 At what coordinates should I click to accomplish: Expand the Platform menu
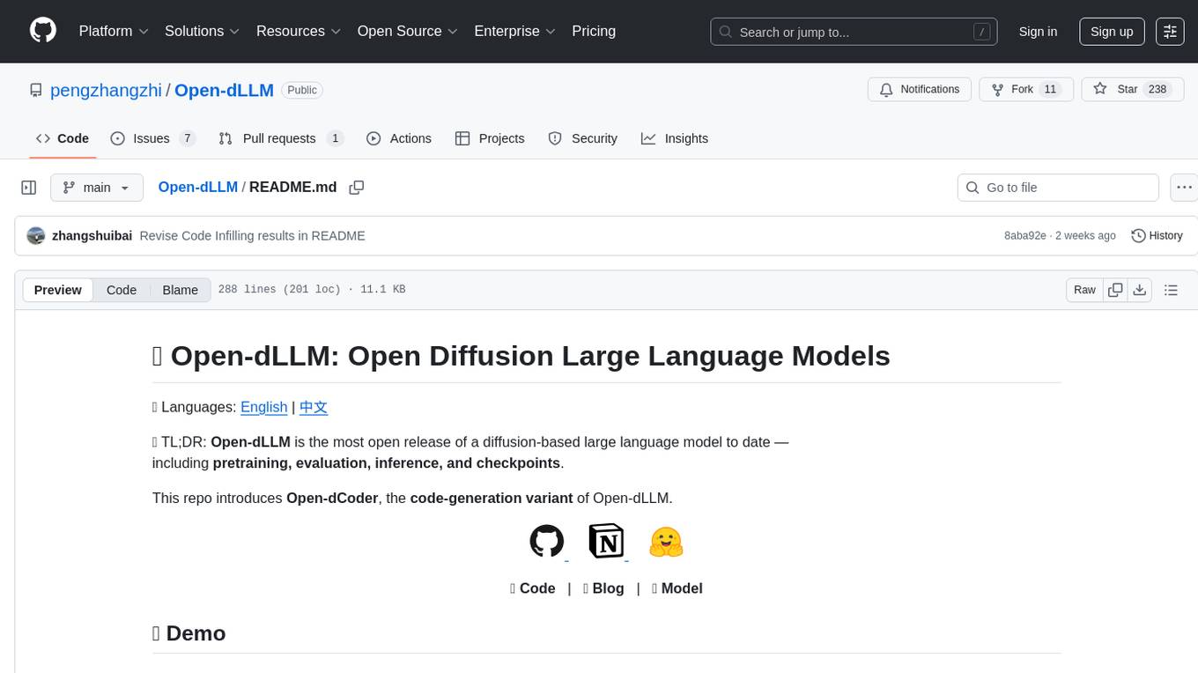pos(114,31)
